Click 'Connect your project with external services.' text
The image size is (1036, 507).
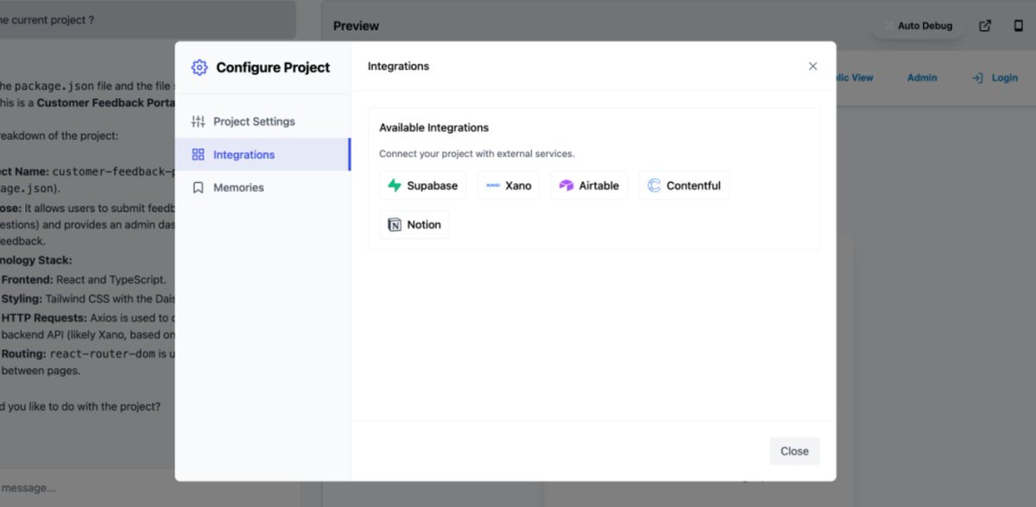(x=477, y=153)
